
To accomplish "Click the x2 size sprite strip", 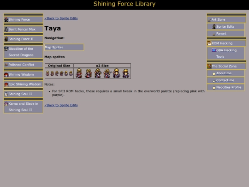I will 102,73.
